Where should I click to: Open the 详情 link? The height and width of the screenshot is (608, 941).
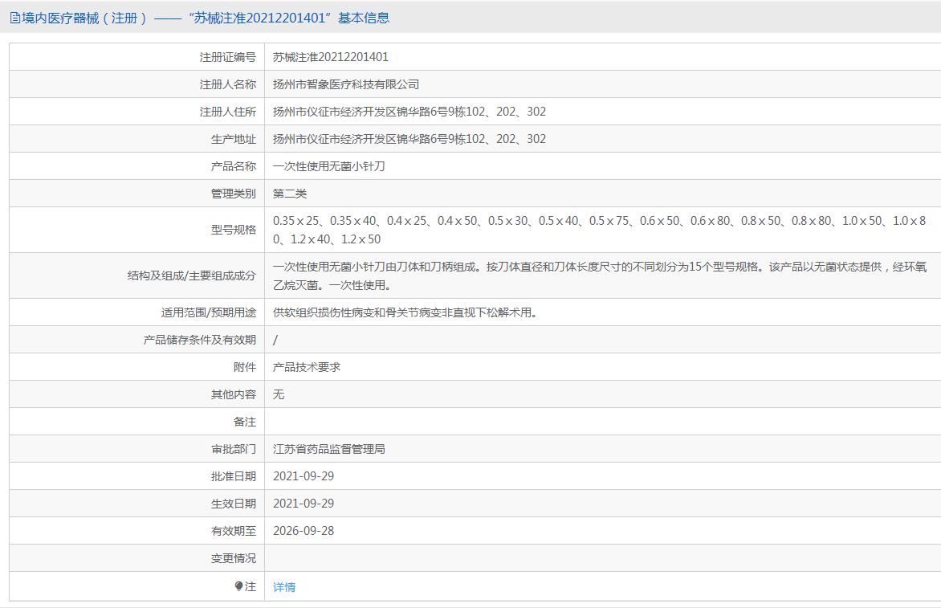tap(284, 587)
